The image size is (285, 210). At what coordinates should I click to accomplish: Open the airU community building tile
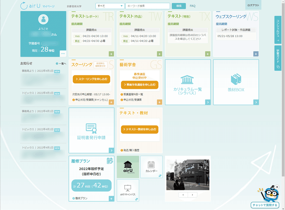(x=128, y=167)
